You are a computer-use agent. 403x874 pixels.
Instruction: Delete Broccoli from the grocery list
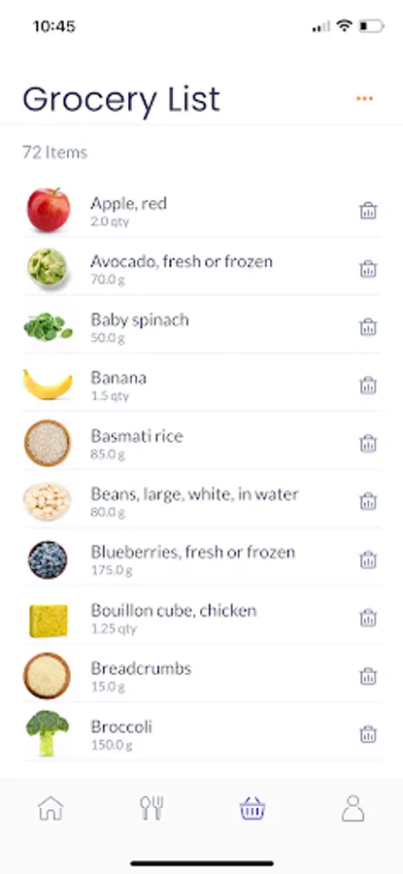pos(368,734)
